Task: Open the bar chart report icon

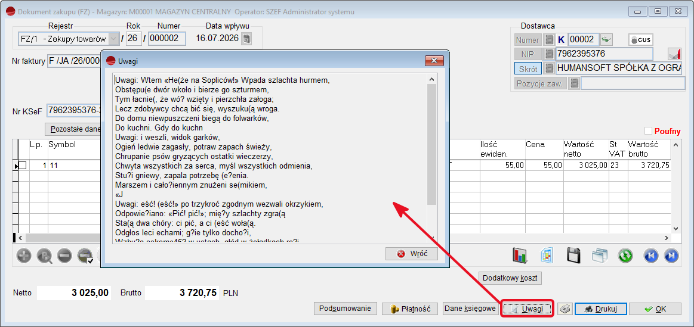Action: [x=521, y=256]
